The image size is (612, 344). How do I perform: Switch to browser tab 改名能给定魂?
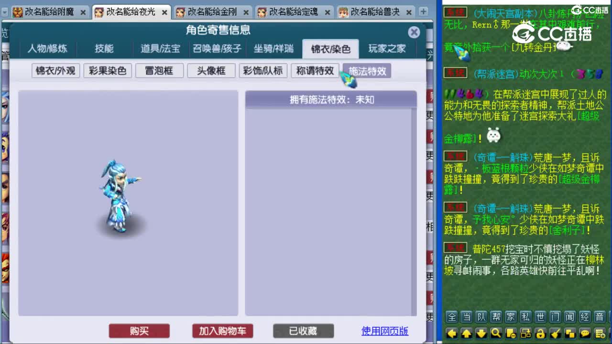293,12
